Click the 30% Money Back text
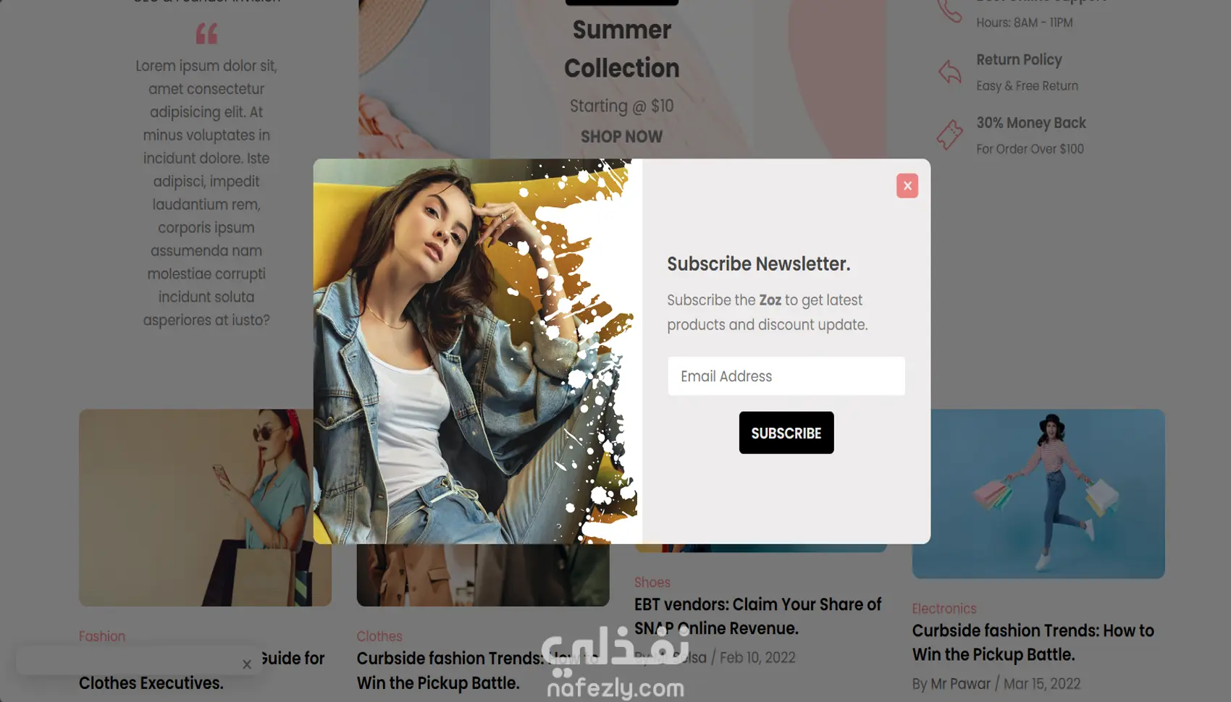 [x=1030, y=123]
